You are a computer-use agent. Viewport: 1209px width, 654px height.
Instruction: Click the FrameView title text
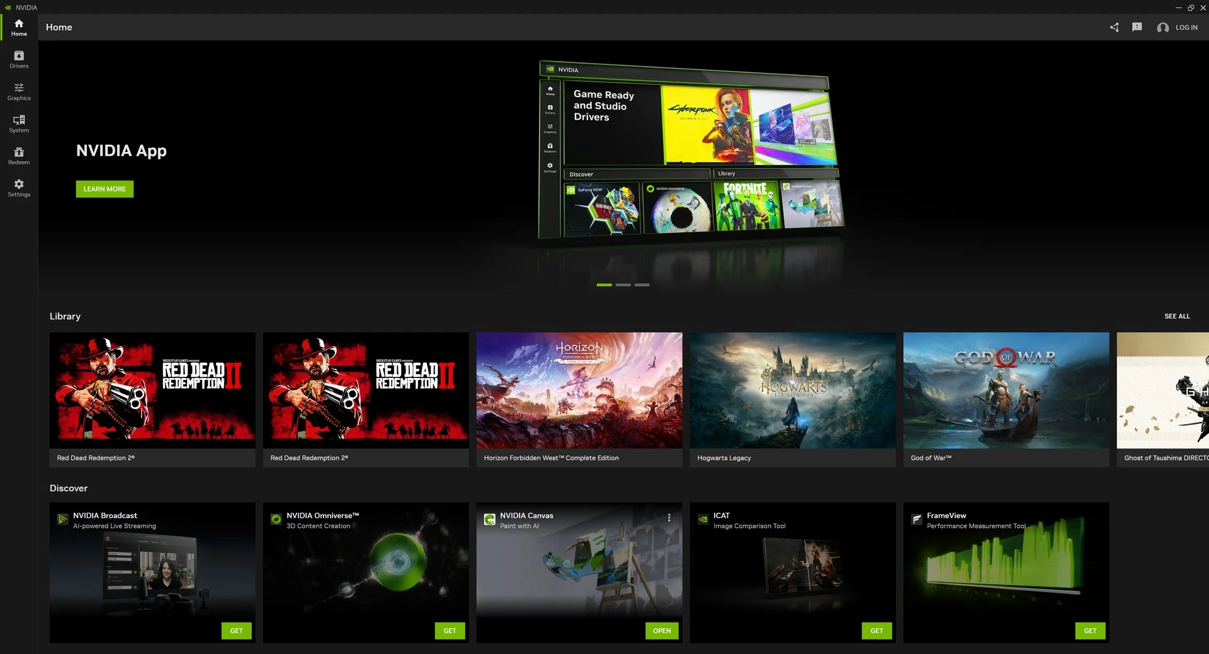coord(946,515)
